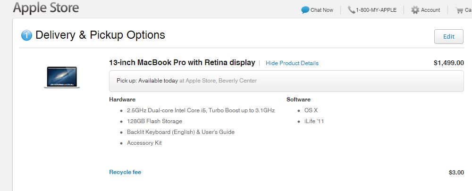Open the Account menu label
Viewport: 472px width, 191px height.
pyautogui.click(x=430, y=10)
